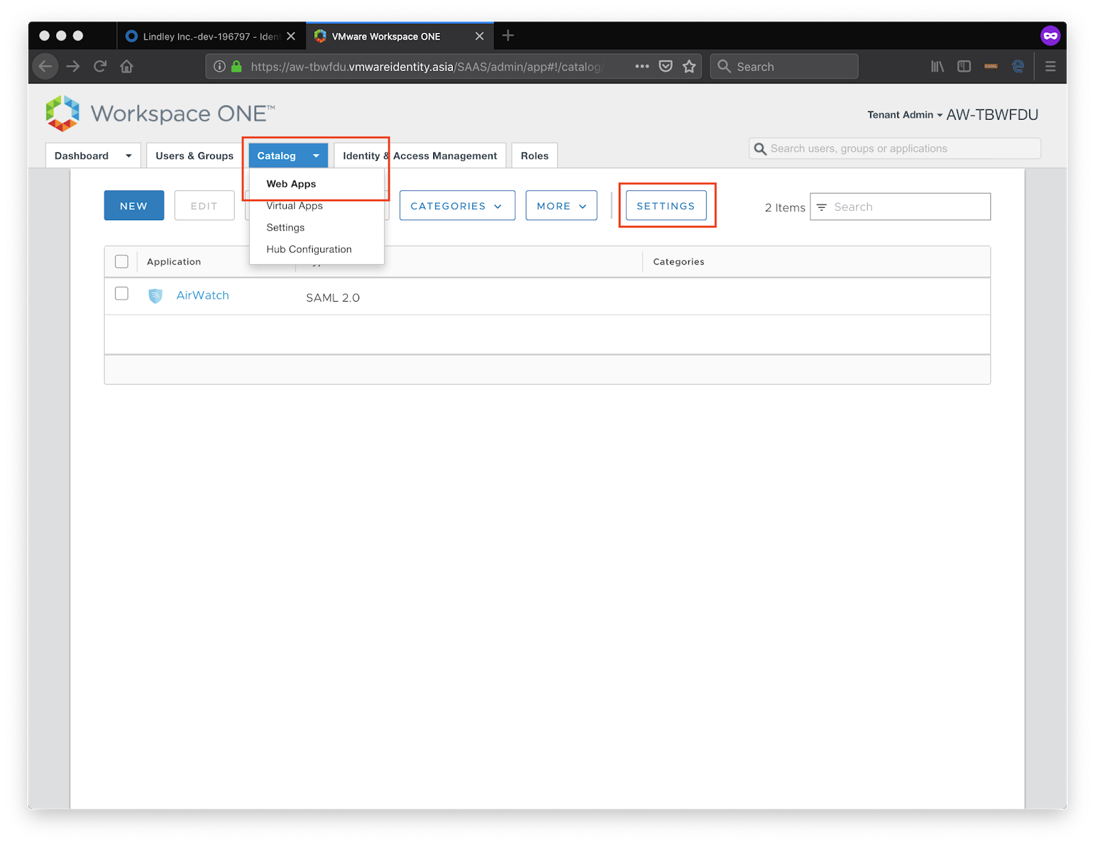Focus the browser Search field

[784, 66]
